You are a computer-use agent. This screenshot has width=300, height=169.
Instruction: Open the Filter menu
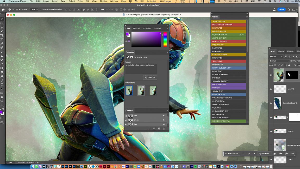(x=80, y=1)
